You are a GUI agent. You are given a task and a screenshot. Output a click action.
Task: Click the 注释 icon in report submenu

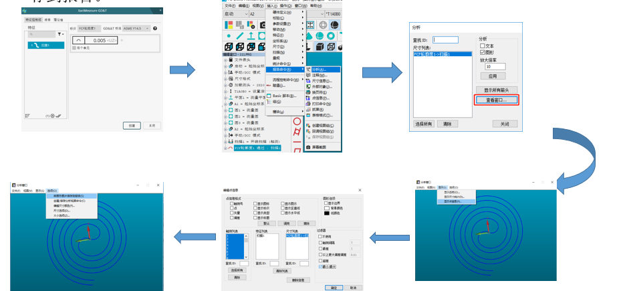[308, 75]
